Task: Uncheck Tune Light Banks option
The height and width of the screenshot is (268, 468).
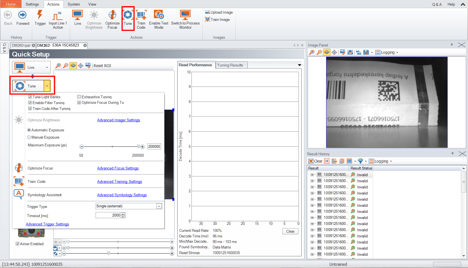Action: tap(30, 97)
